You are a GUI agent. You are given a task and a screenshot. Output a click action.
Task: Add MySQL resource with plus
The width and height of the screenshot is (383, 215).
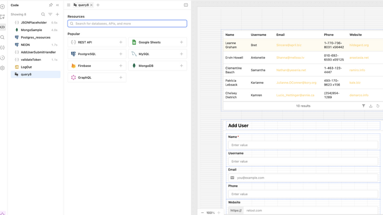click(x=181, y=54)
